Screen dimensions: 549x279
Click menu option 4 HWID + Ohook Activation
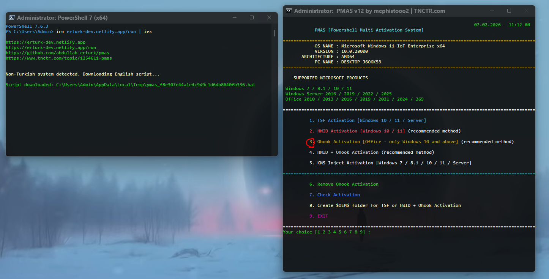(372, 152)
